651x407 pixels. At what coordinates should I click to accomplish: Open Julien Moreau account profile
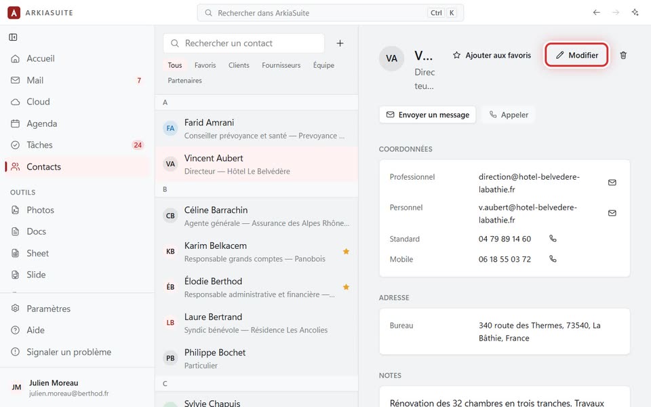click(77, 387)
